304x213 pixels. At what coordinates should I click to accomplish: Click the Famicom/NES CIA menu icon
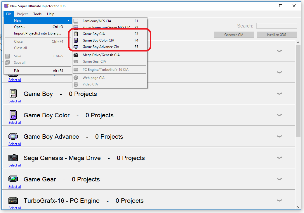pos(76,21)
